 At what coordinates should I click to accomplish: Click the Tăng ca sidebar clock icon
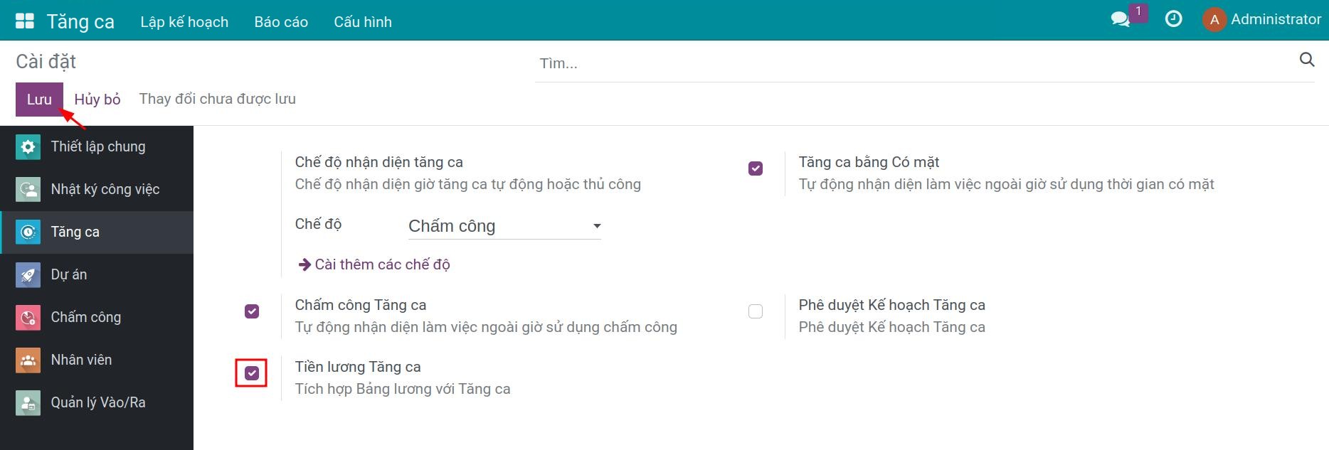28,232
